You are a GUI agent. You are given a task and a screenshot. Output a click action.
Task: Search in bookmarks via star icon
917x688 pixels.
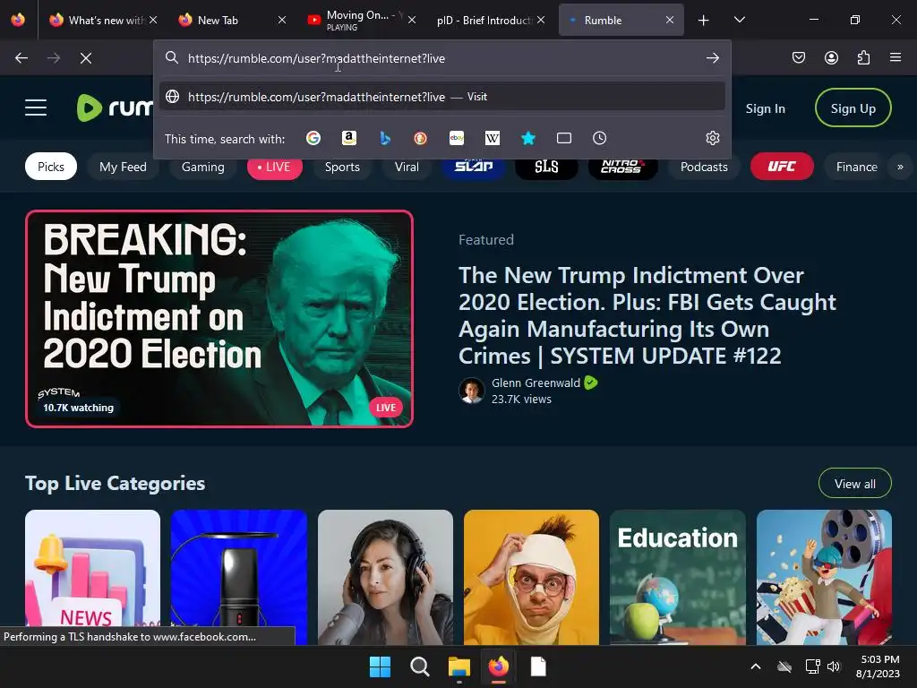point(528,138)
